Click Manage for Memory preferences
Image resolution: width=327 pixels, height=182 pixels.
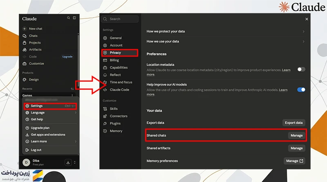point(294,161)
